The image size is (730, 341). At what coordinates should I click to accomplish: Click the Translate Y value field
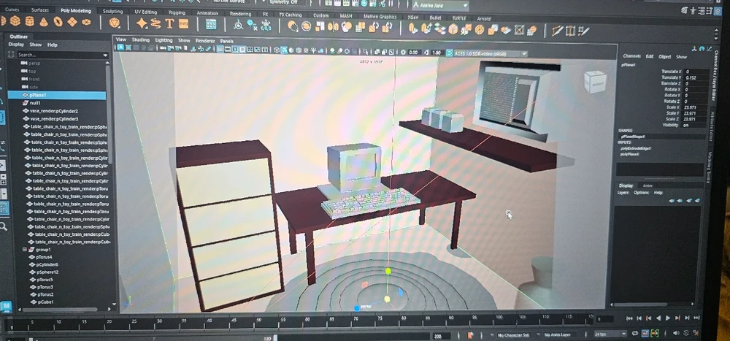point(691,77)
